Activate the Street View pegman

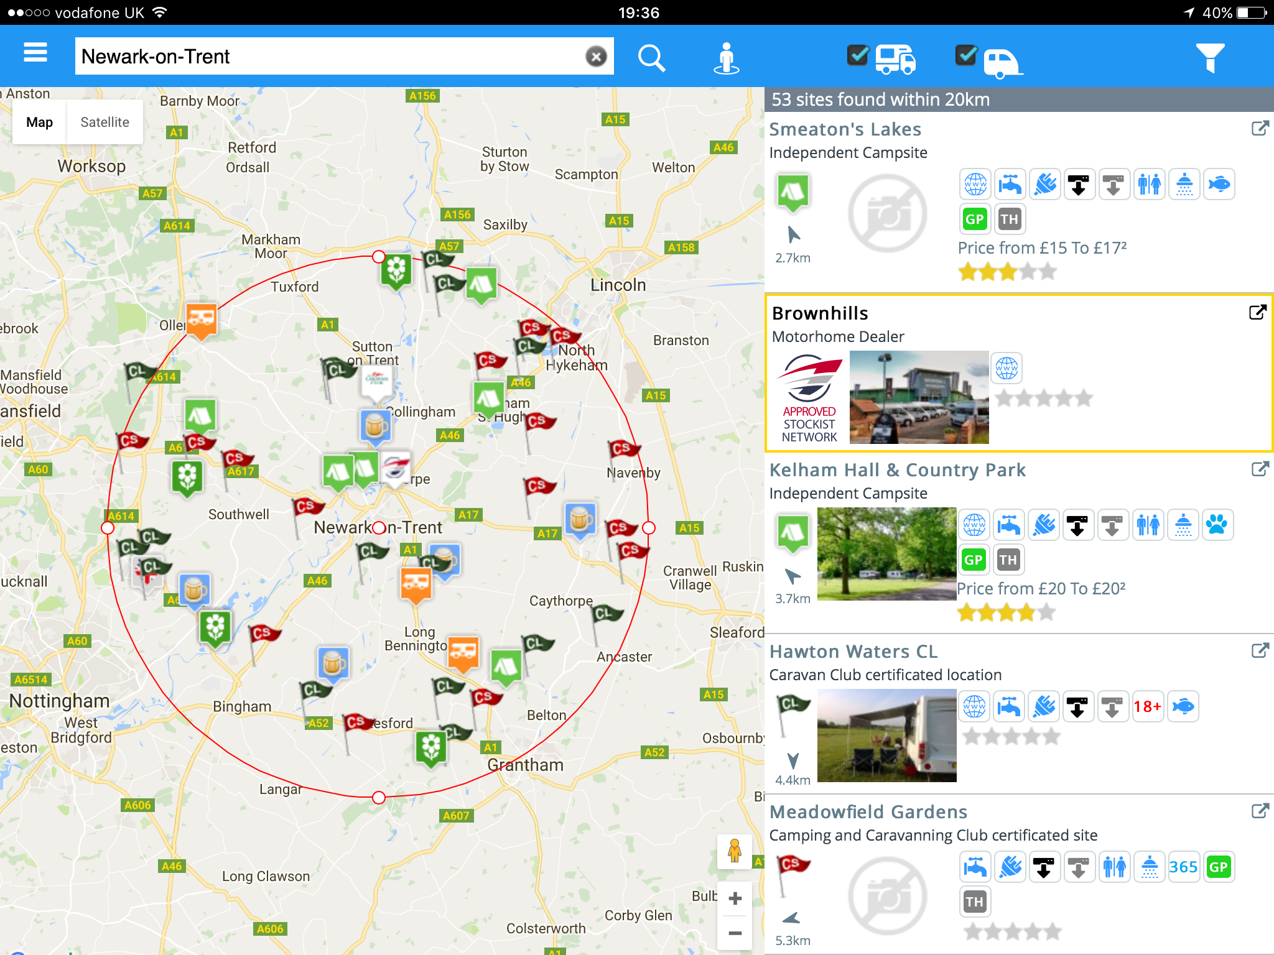click(735, 851)
